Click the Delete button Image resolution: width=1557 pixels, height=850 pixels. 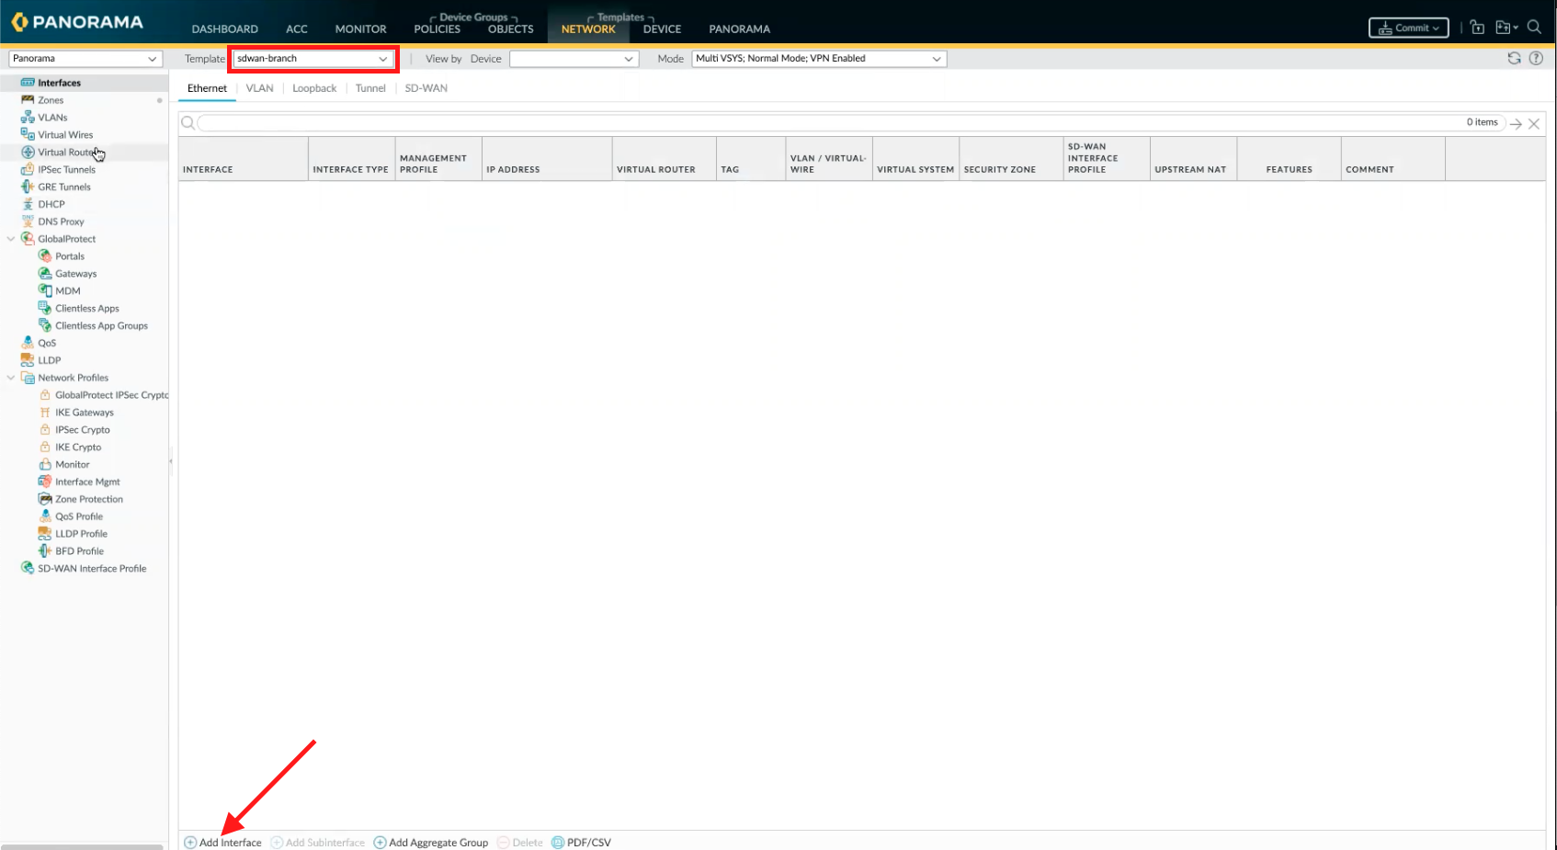tap(520, 843)
